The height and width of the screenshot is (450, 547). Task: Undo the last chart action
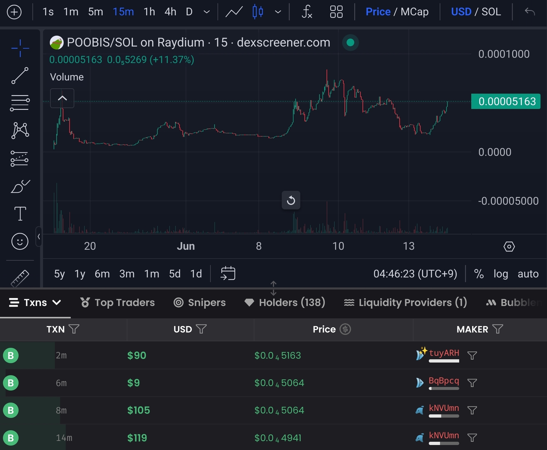(x=530, y=12)
